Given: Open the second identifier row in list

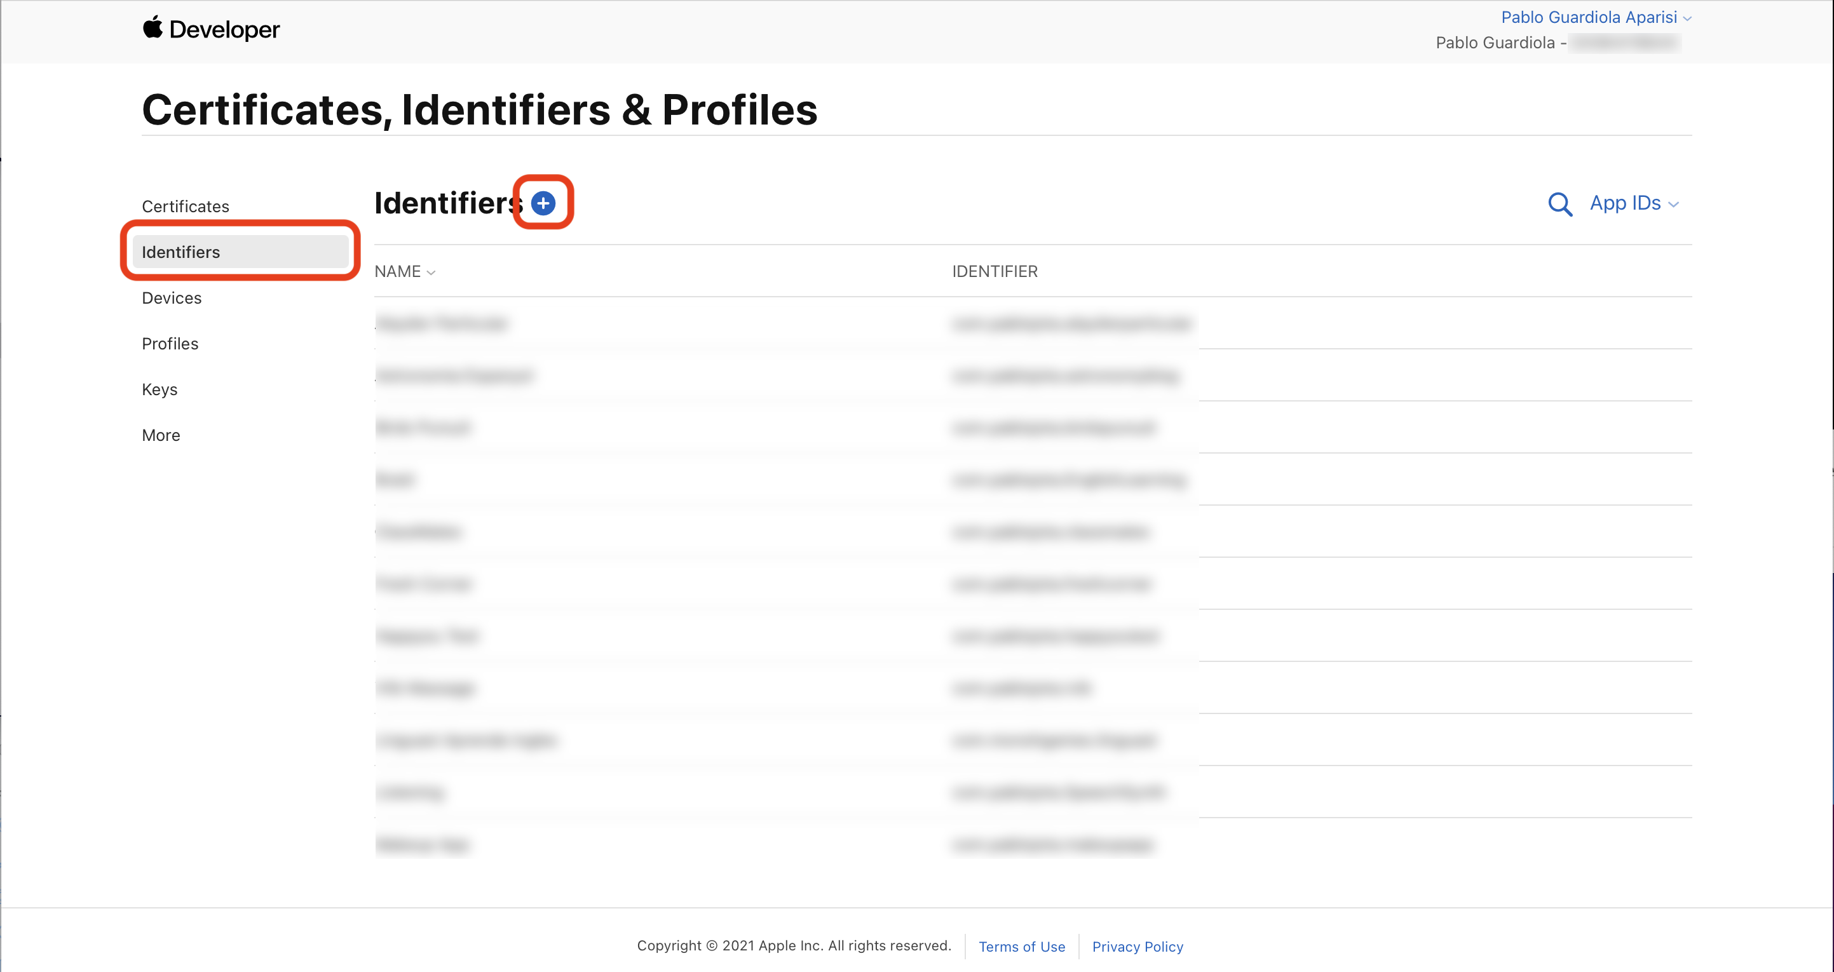Looking at the screenshot, I should click(x=454, y=375).
